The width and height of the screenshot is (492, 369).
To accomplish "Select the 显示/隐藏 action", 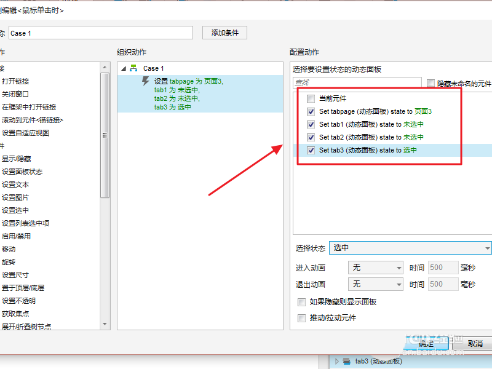I will [17, 159].
